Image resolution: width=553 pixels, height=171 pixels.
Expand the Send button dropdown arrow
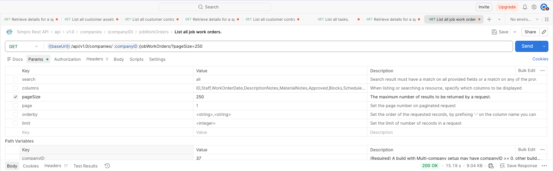[x=544, y=46]
